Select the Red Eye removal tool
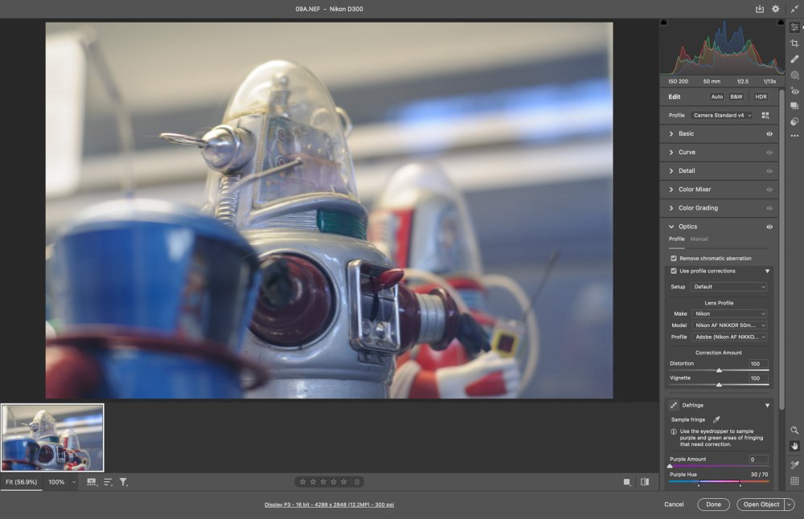This screenshot has width=804, height=519. (794, 91)
